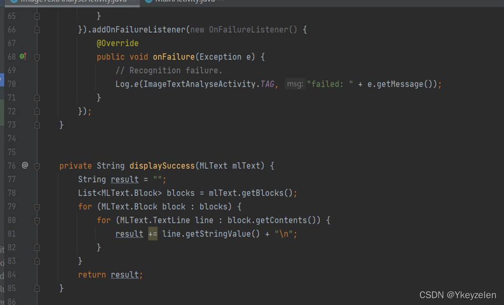
Task: Click the public void keywords on line 68
Action: coord(123,57)
